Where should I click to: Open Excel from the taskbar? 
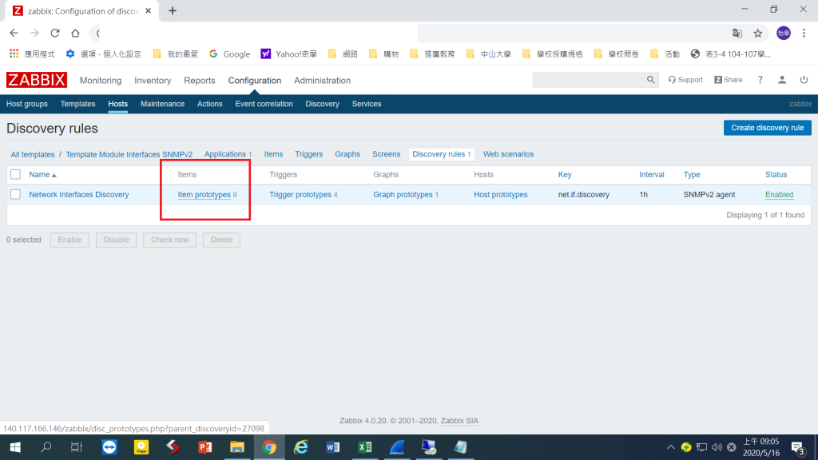tap(364, 447)
